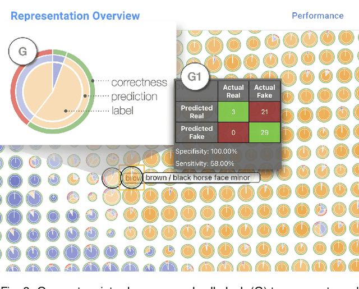Click the "prediction" legend label
Image resolution: width=359 pixels, height=289 pixels.
(134, 97)
